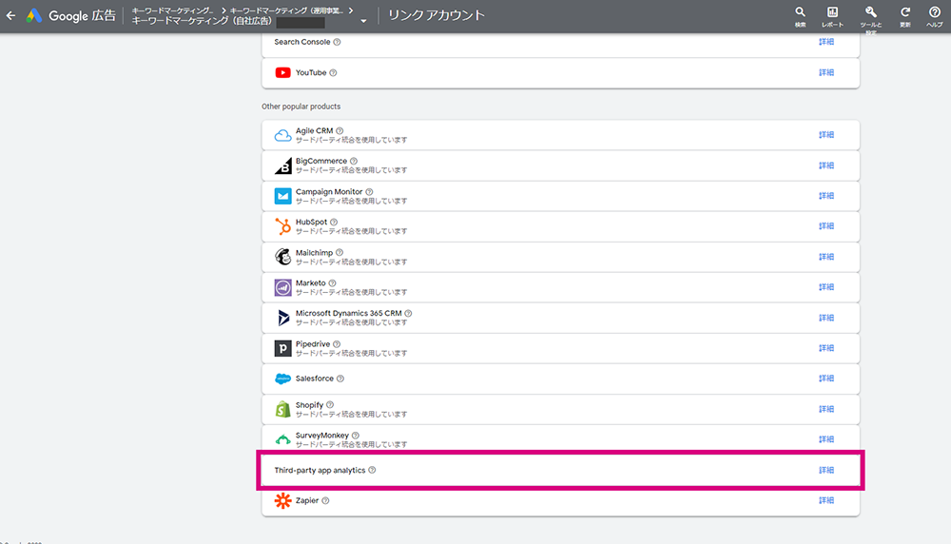Click the Campaign Monitor envelope icon

tap(282, 196)
